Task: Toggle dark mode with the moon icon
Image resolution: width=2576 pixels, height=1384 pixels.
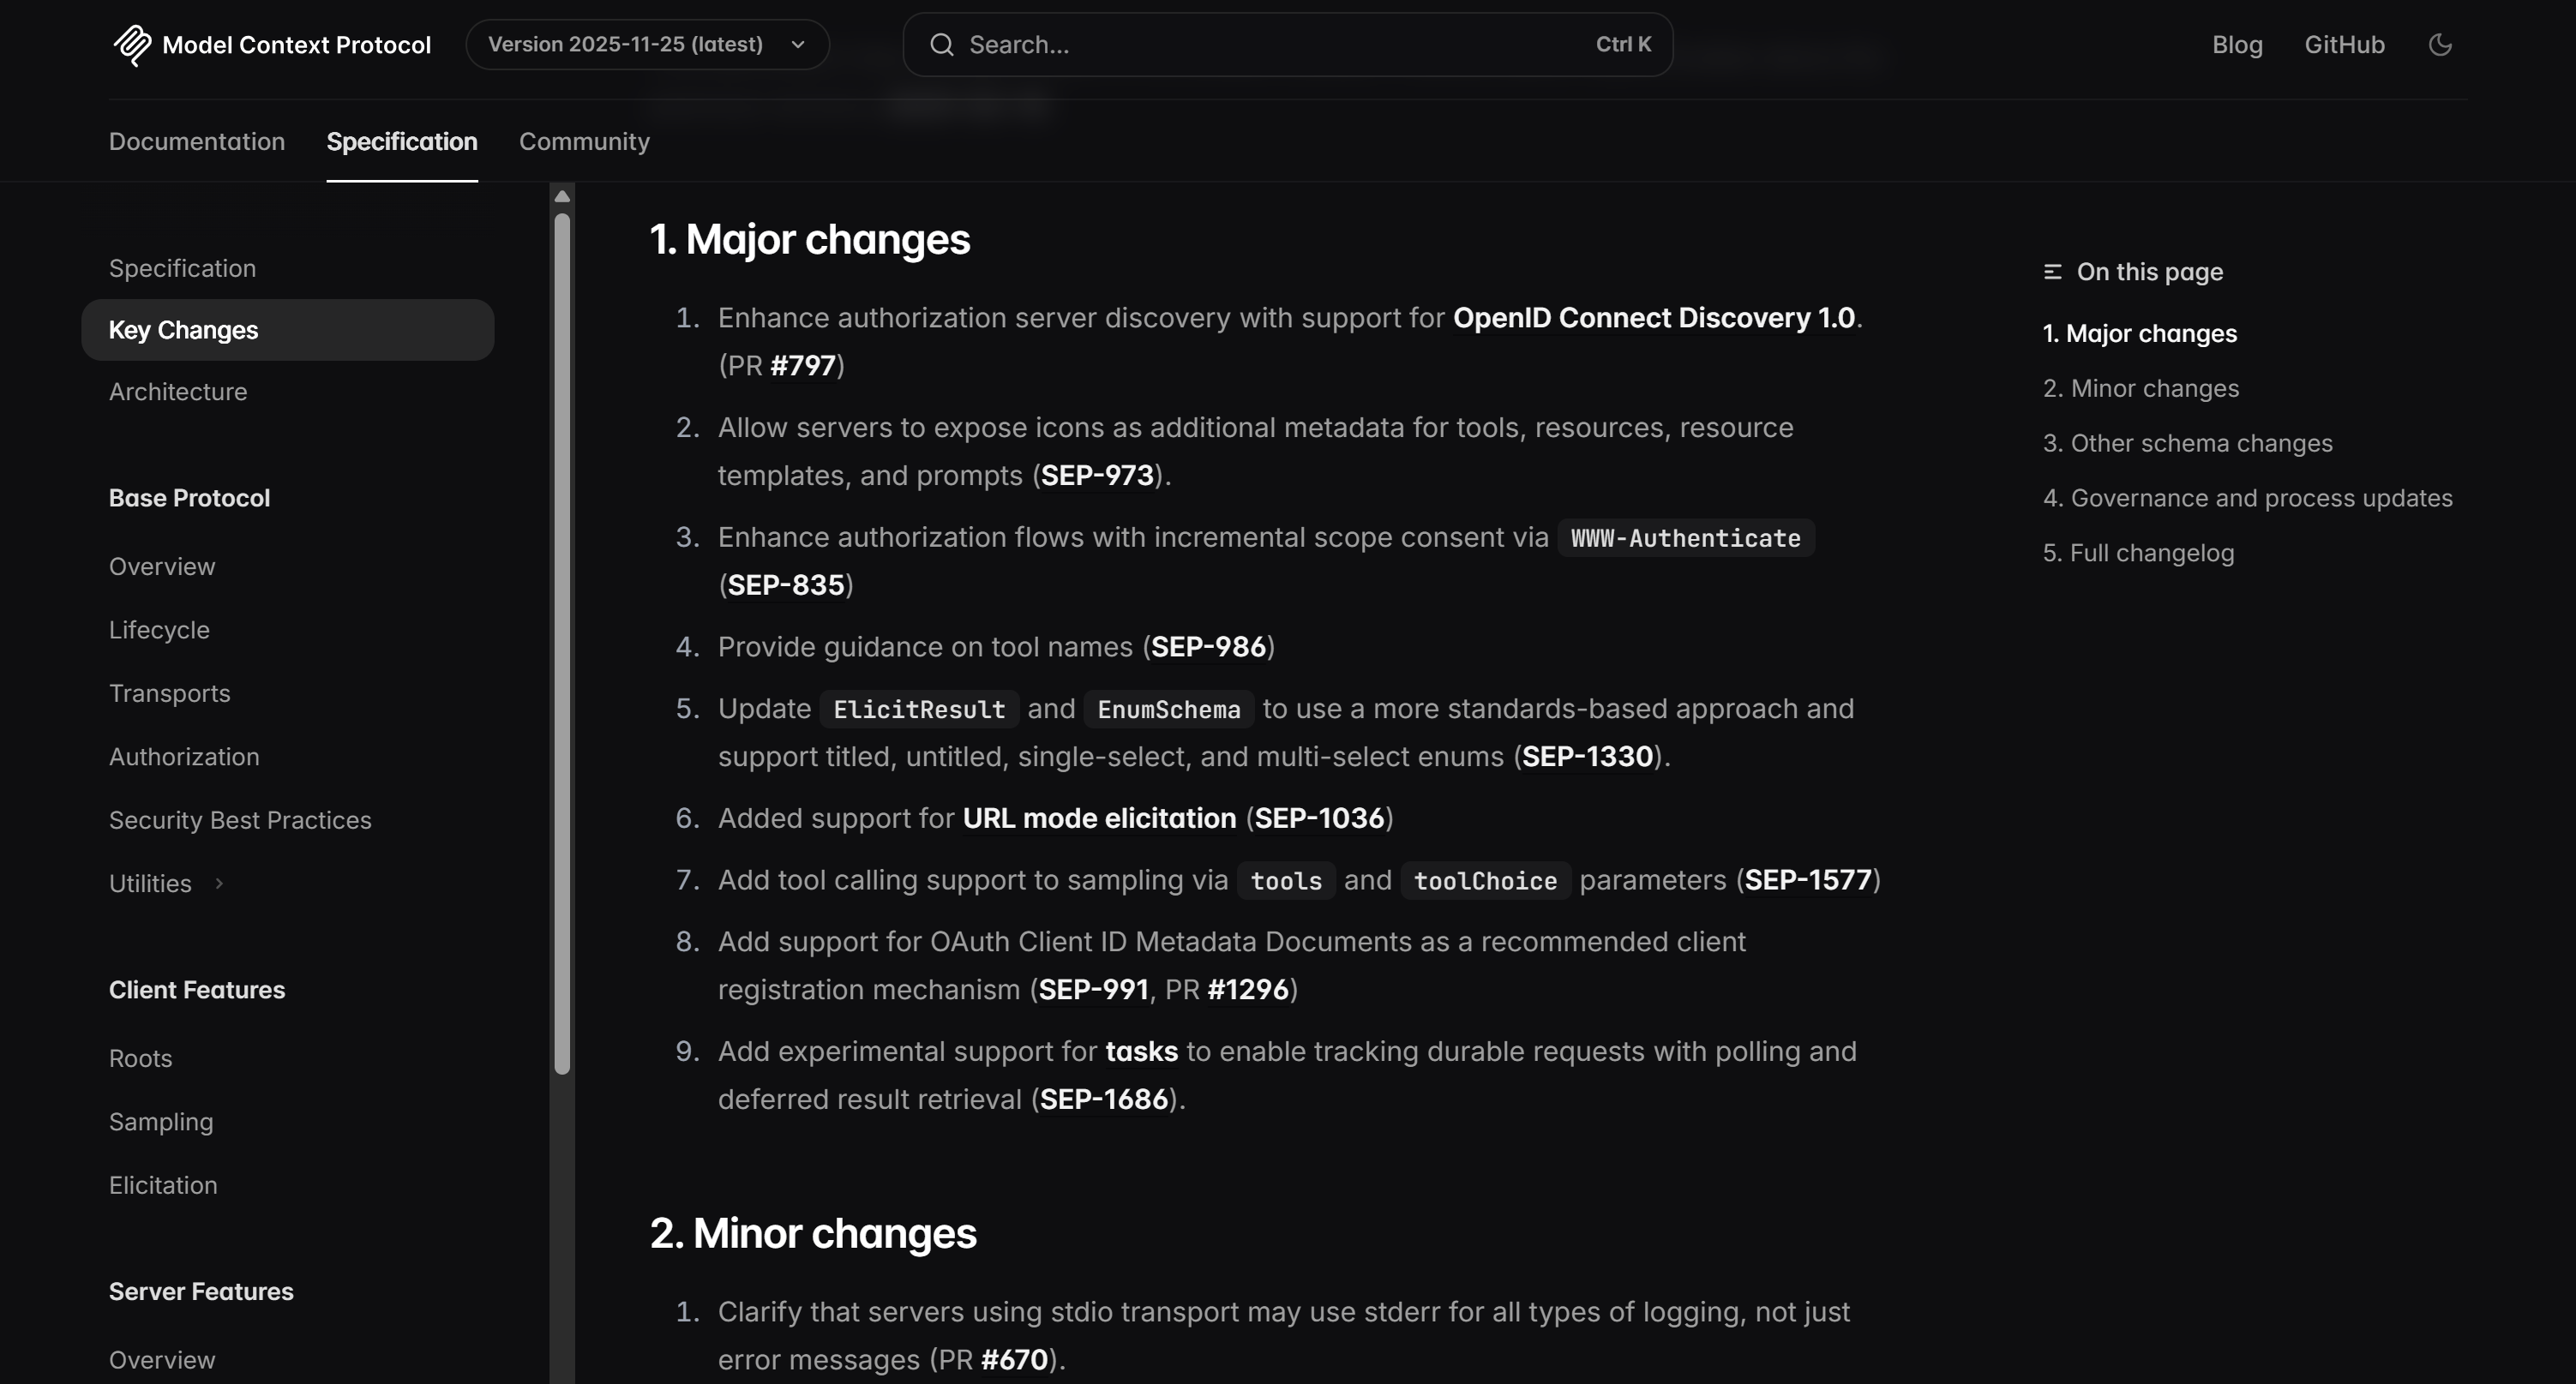Action: point(2440,44)
